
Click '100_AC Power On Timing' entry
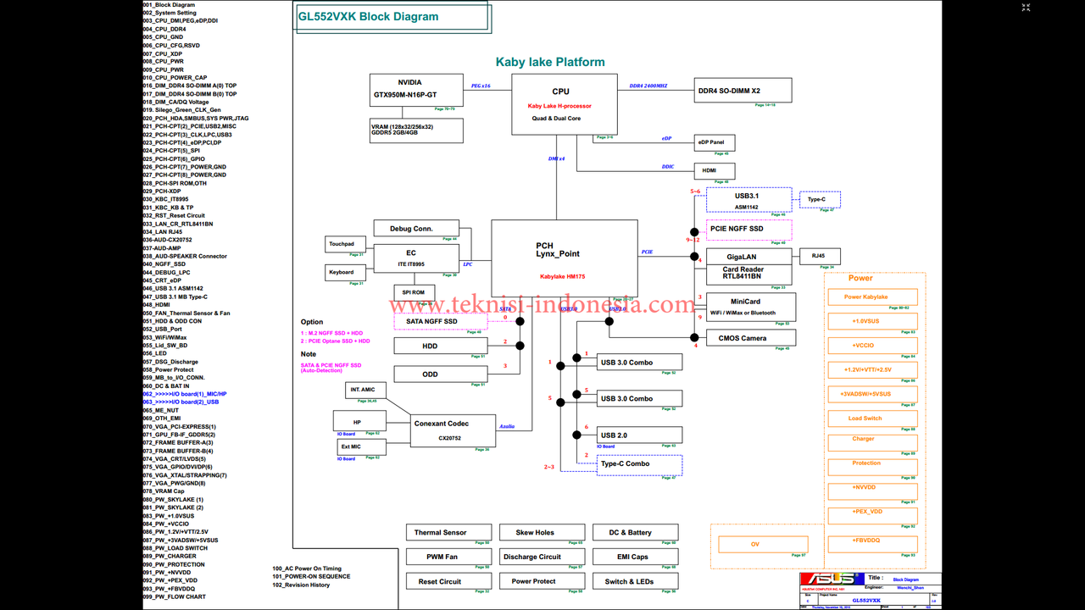point(307,568)
